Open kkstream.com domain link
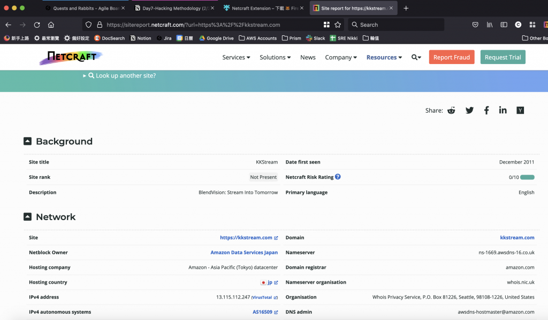The image size is (548, 320). tap(517, 237)
